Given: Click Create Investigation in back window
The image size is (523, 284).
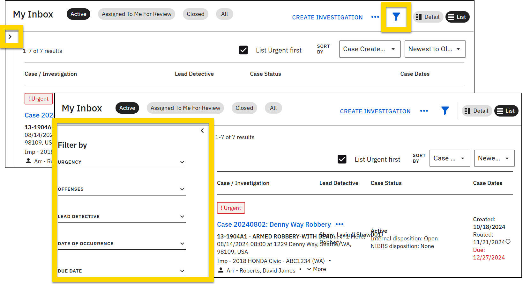Looking at the screenshot, I should 327,18.
